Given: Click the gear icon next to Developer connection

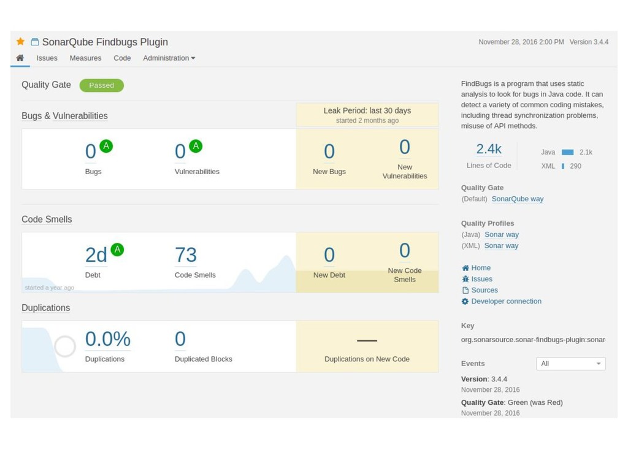Looking at the screenshot, I should [x=465, y=302].
